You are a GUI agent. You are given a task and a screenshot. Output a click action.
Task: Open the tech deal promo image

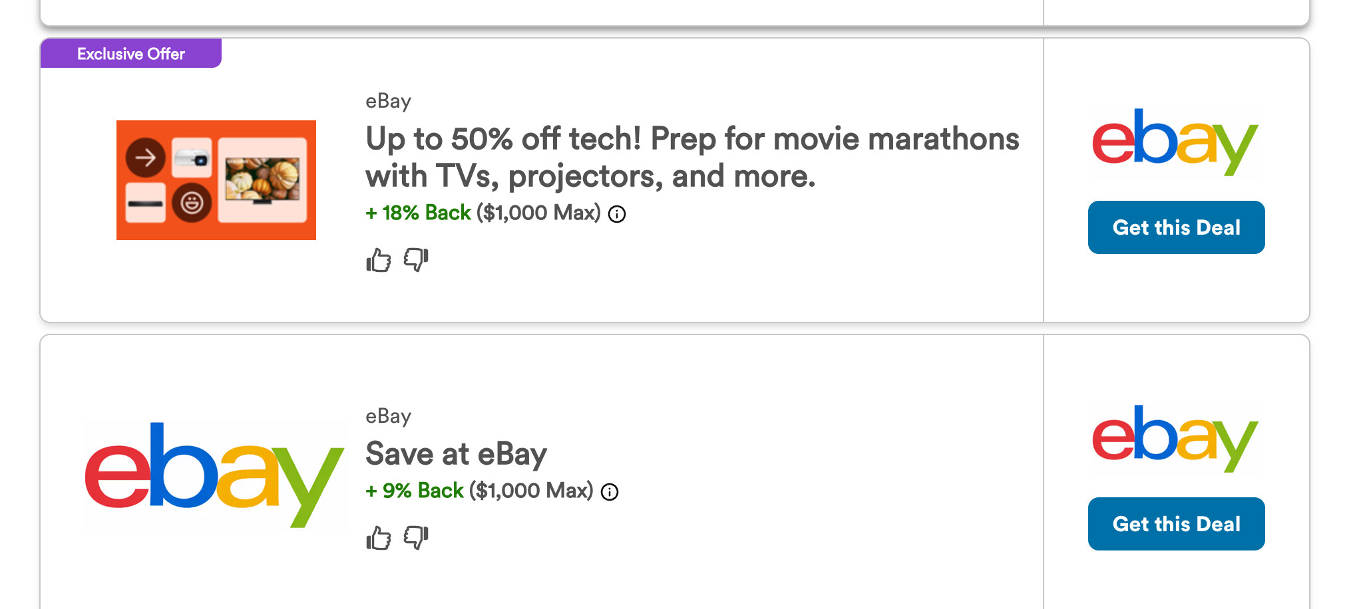point(216,180)
